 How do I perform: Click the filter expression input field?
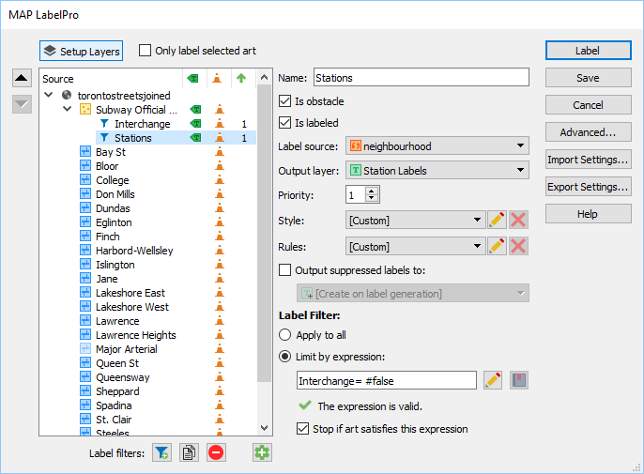(x=387, y=380)
